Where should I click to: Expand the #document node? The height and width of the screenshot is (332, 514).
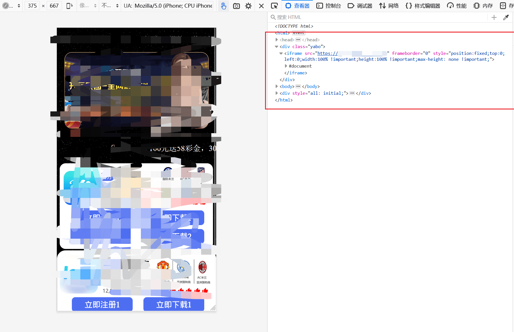pos(286,66)
